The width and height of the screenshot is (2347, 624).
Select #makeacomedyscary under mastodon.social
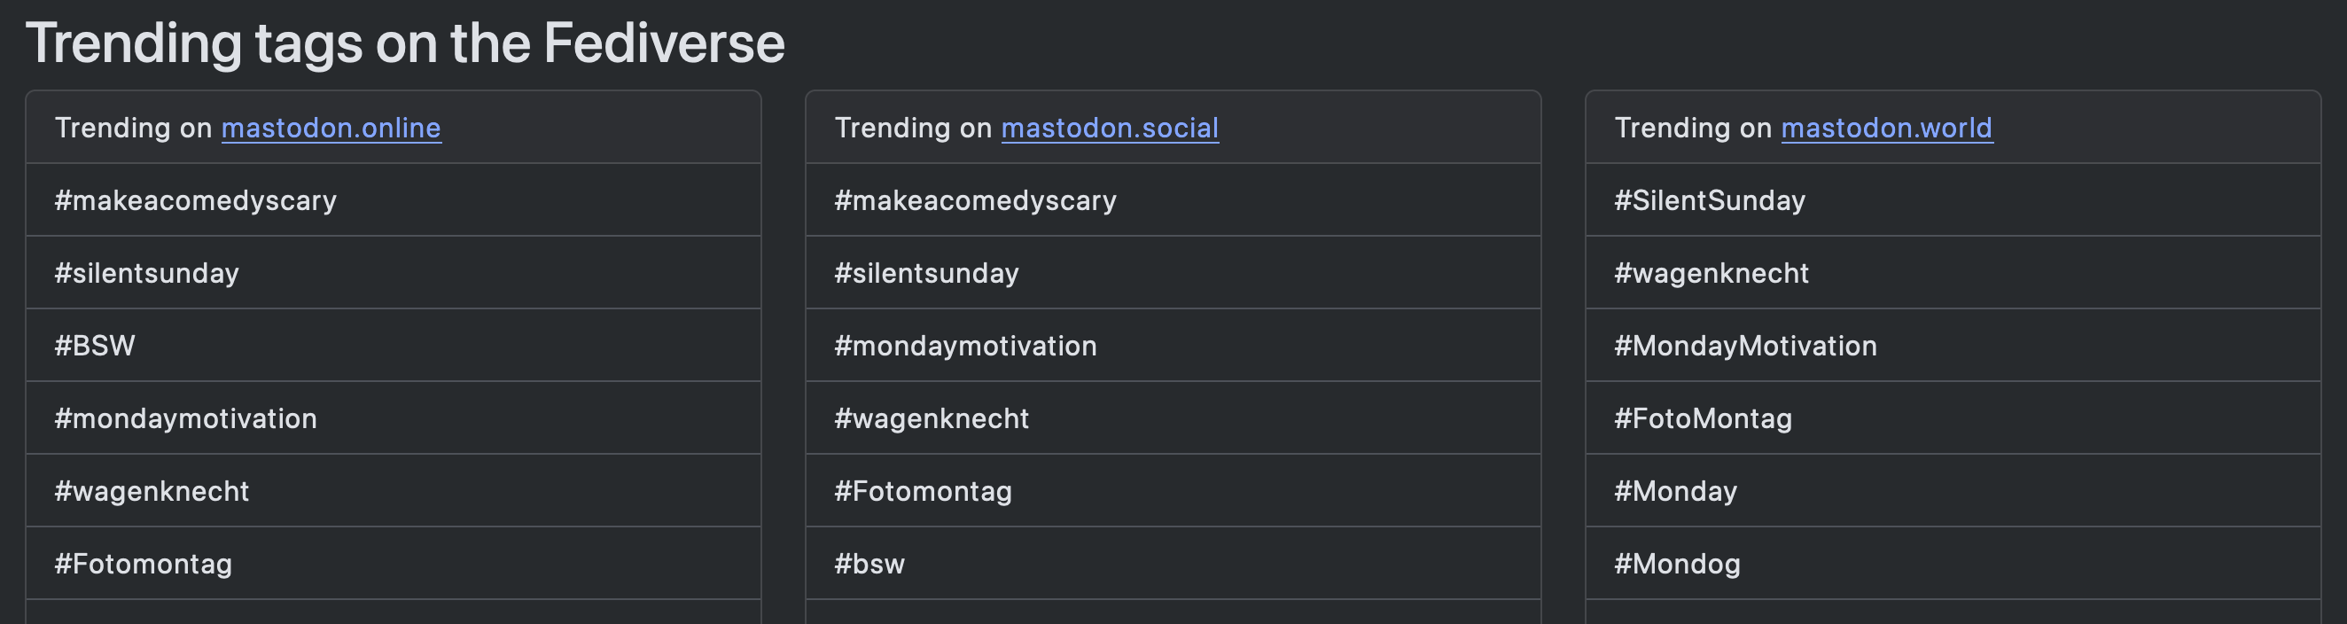tap(1173, 200)
